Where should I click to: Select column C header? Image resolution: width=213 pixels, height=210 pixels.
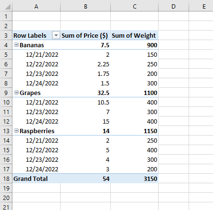click(x=135, y=7)
